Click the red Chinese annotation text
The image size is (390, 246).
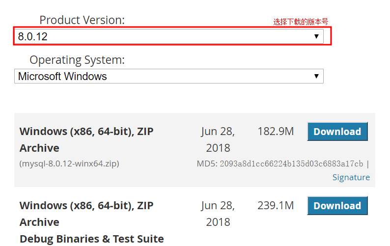click(x=301, y=22)
